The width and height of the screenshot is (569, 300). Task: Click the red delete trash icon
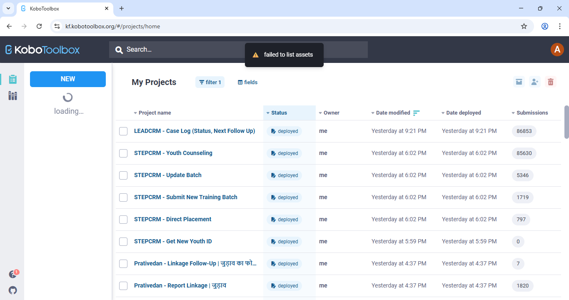coord(551,82)
